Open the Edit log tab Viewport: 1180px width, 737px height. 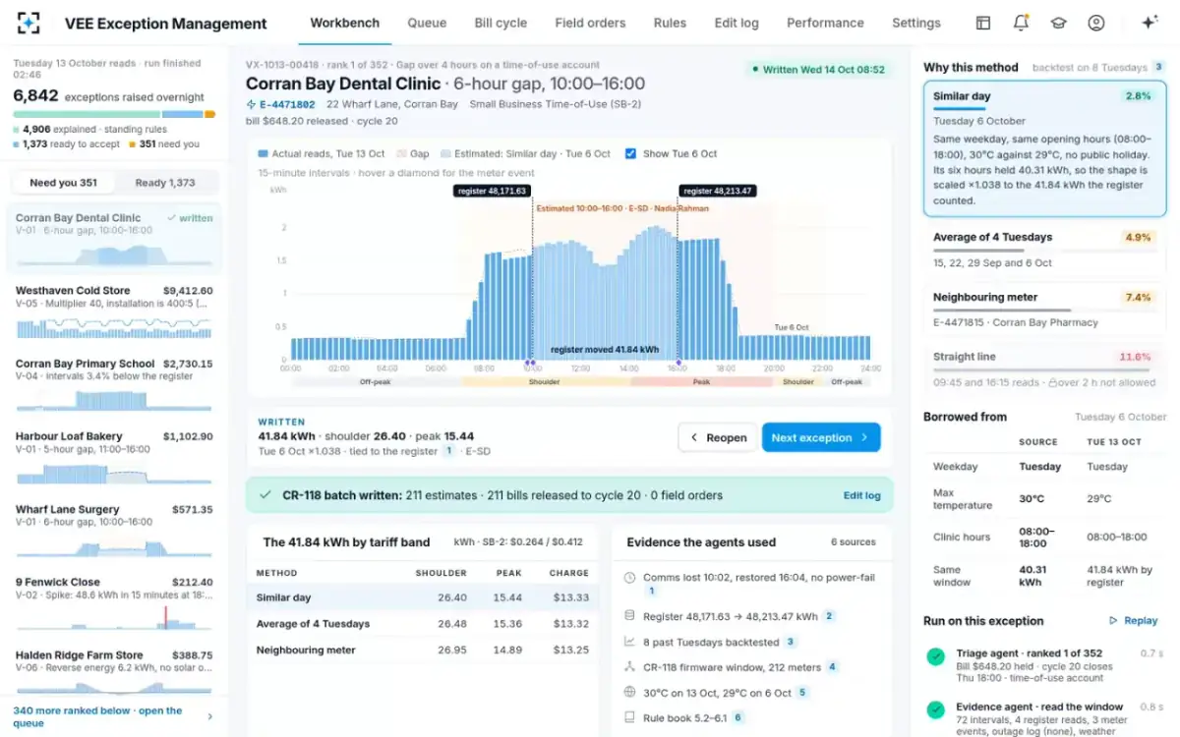click(x=737, y=23)
